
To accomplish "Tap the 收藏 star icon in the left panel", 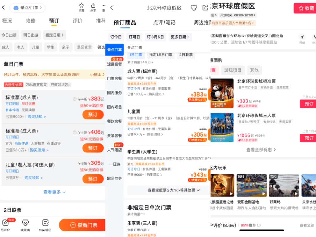I will click(81, 6).
